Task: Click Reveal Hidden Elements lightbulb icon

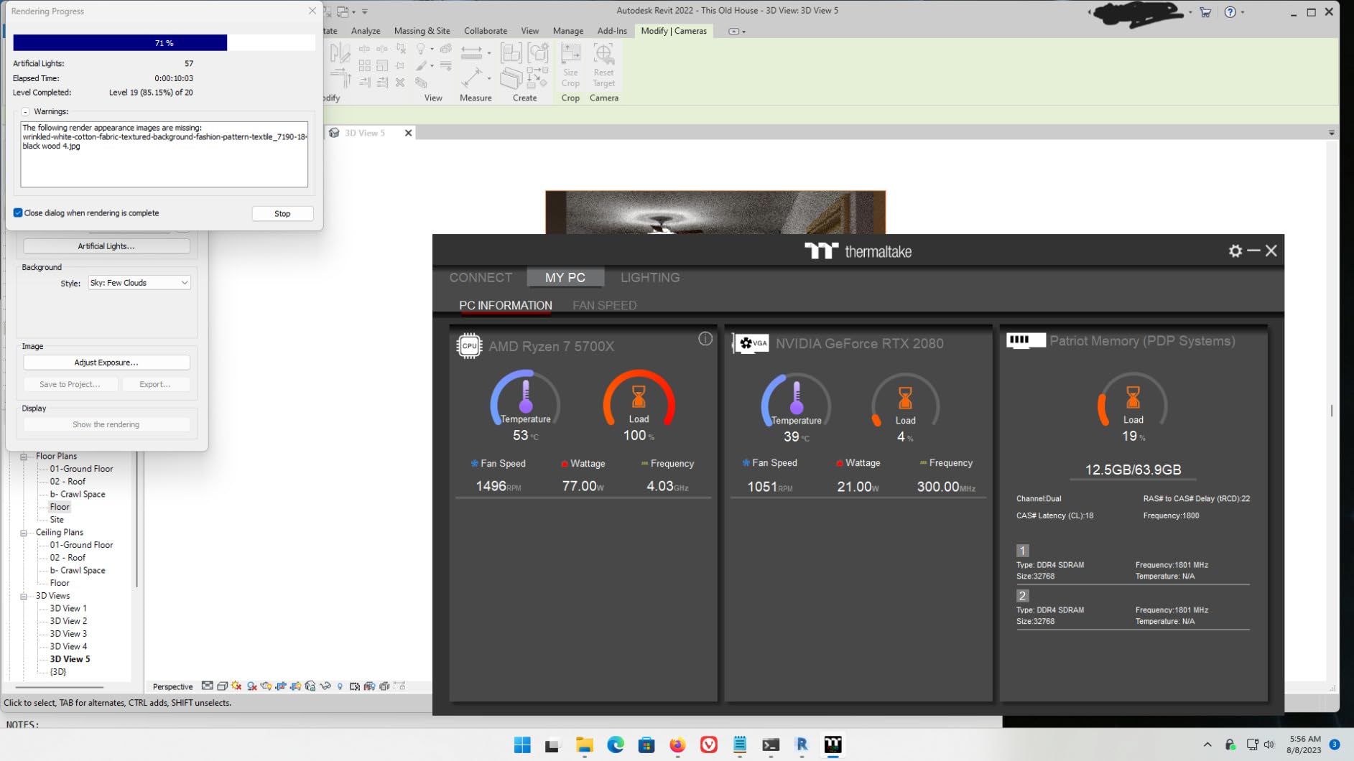Action: 340,686
